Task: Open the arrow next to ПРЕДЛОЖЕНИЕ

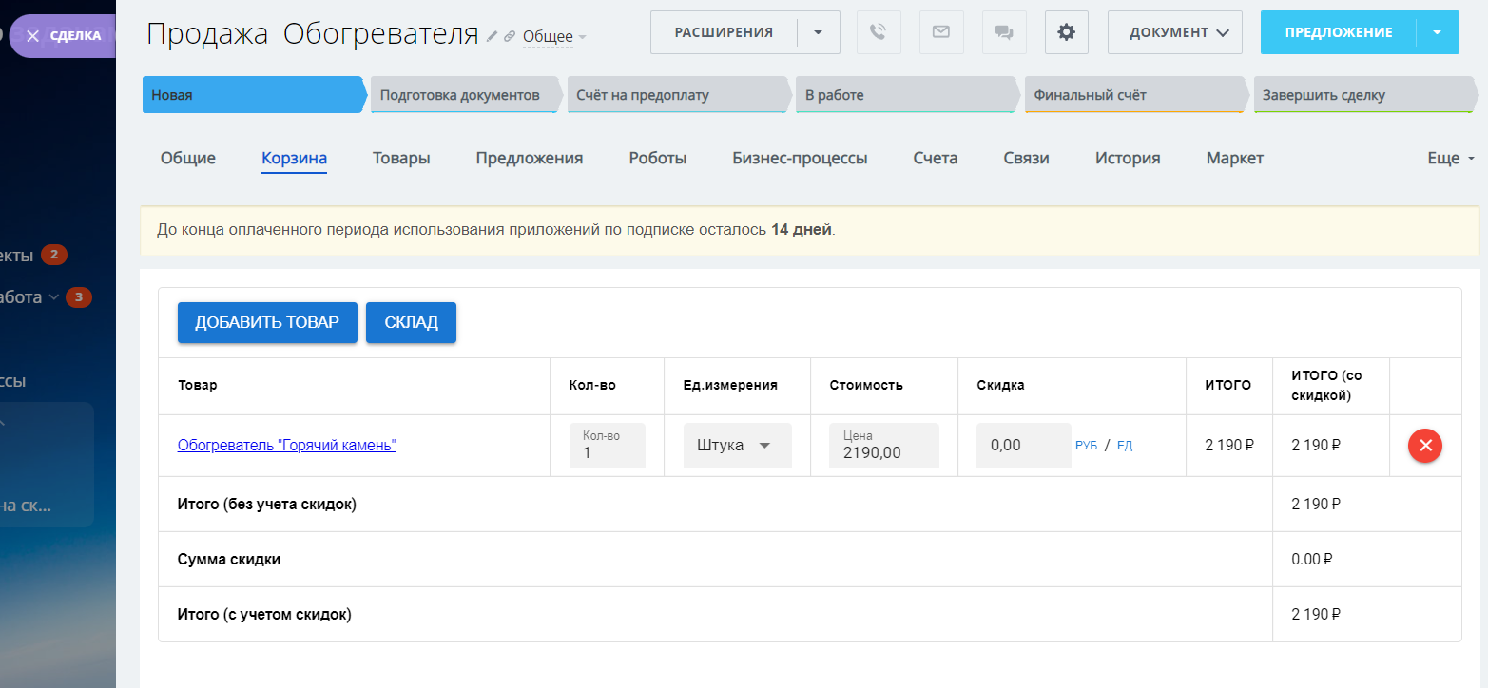Action: point(1437,32)
